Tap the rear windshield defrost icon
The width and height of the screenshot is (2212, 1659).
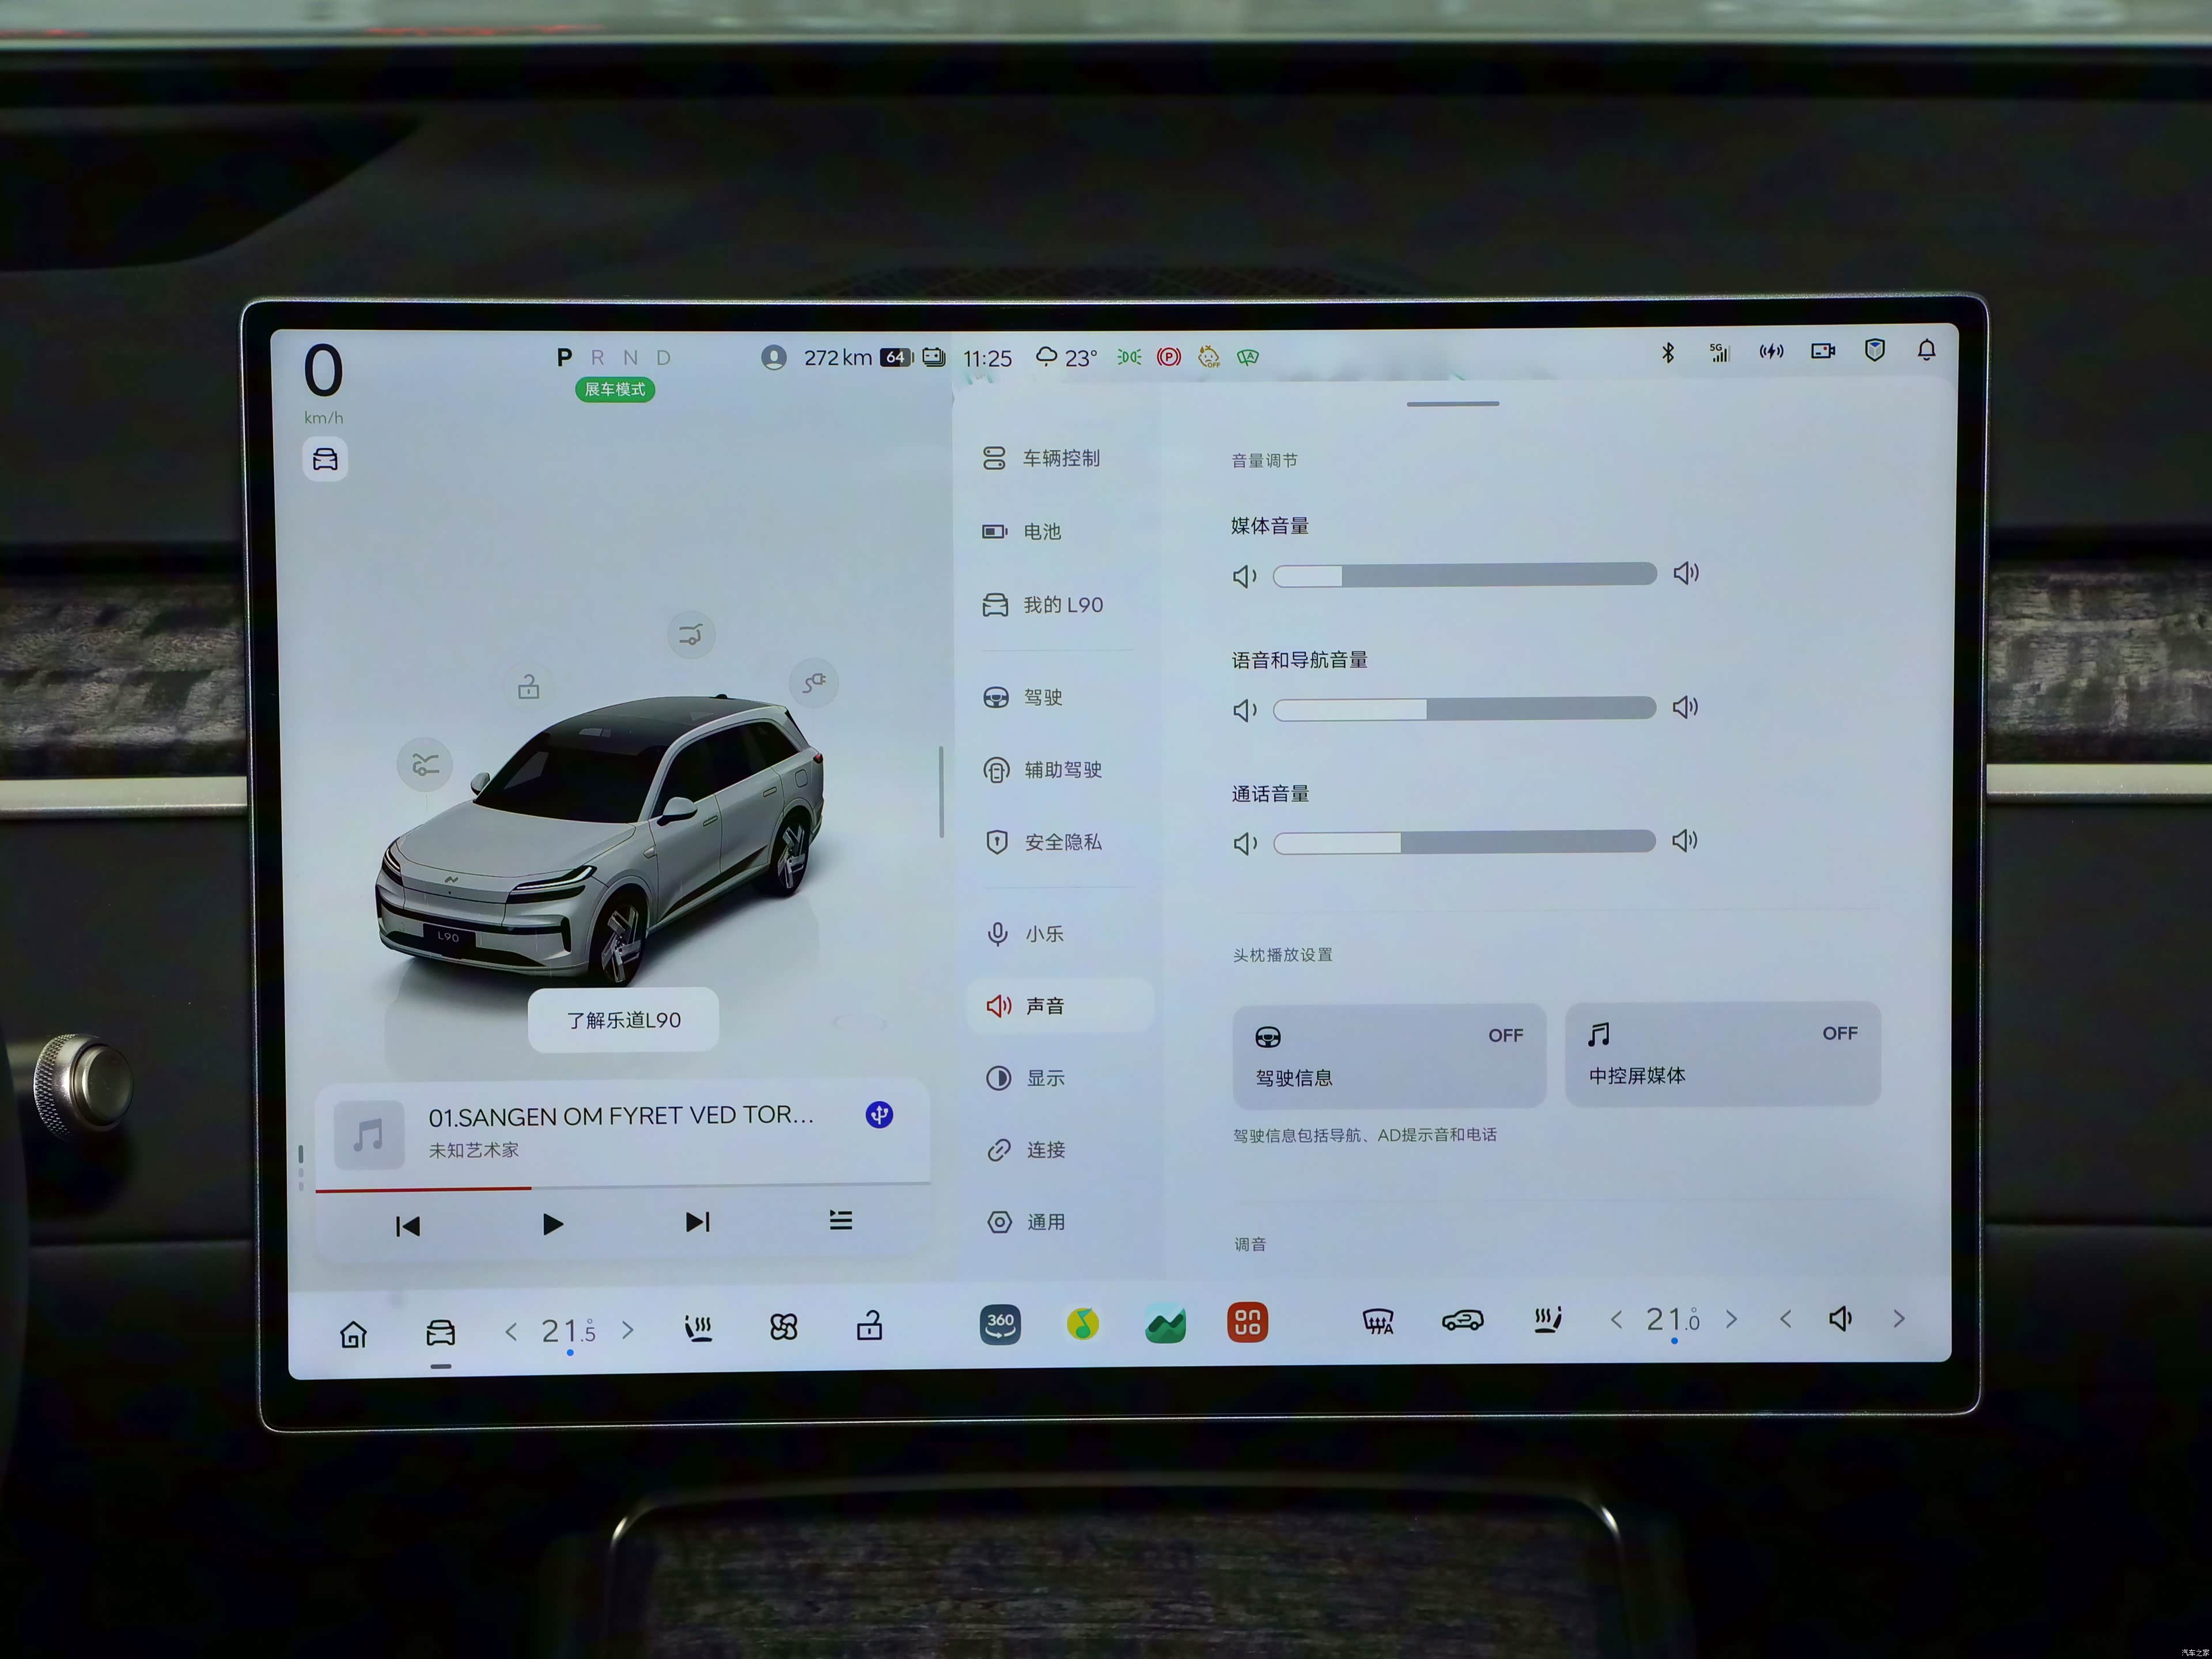pyautogui.click(x=1377, y=1322)
